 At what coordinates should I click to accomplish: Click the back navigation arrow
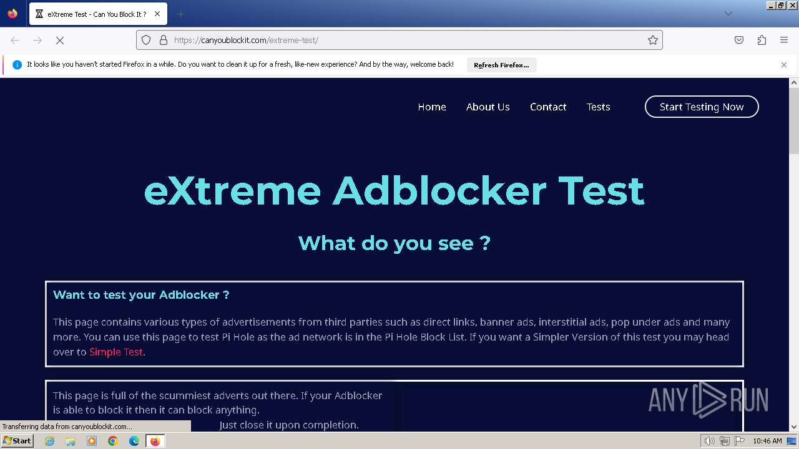click(x=15, y=40)
